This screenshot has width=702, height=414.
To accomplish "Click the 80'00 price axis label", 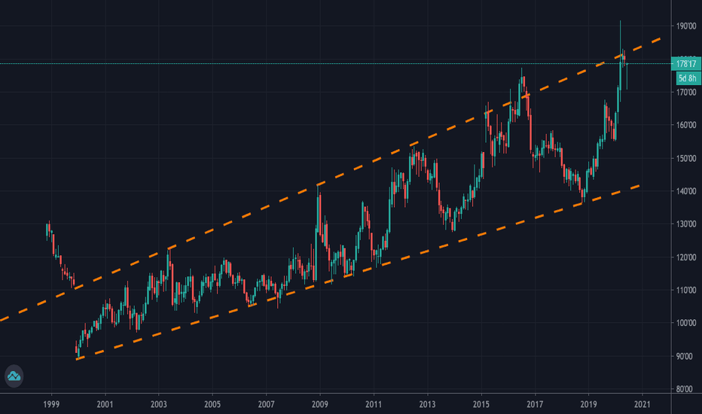I will [686, 389].
